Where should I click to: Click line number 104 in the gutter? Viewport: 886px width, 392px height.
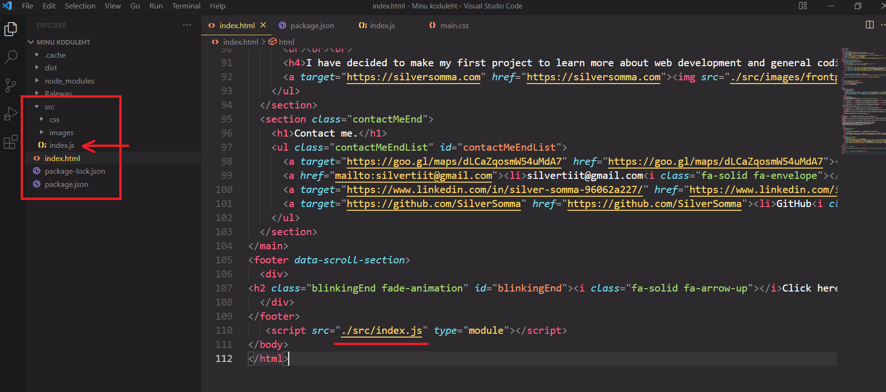[224, 246]
